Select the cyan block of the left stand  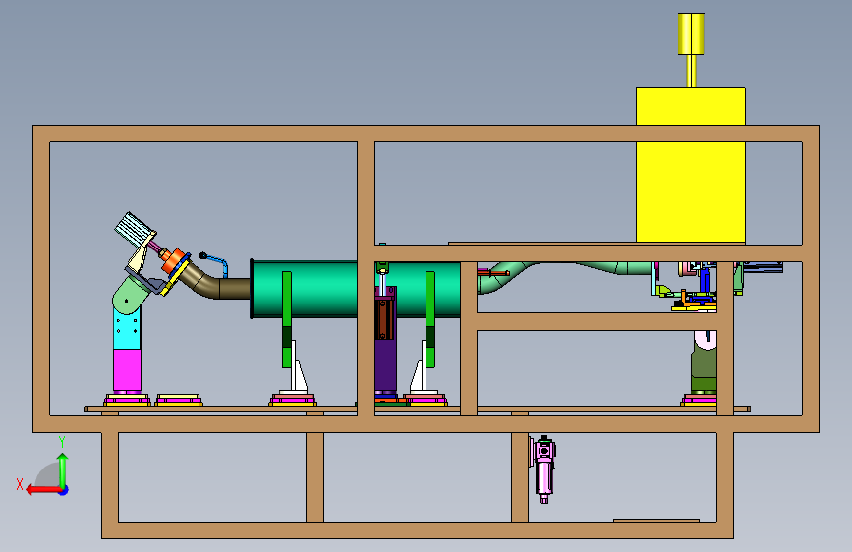tap(127, 328)
